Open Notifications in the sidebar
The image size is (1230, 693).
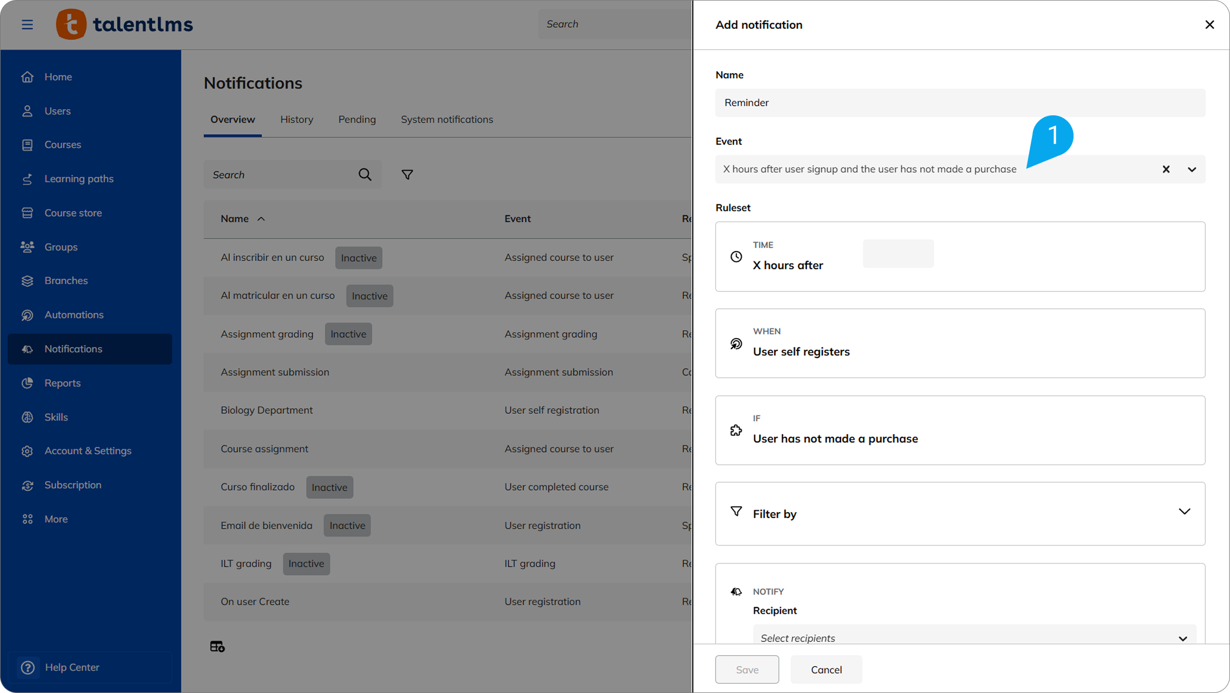(90, 349)
